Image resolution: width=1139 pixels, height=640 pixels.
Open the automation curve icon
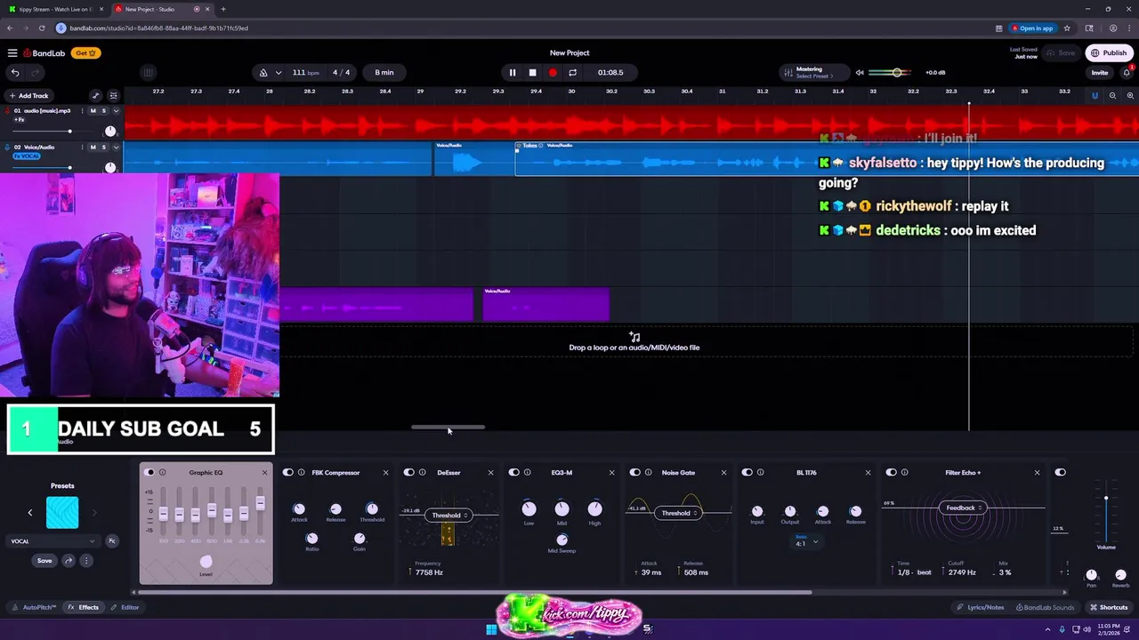96,96
